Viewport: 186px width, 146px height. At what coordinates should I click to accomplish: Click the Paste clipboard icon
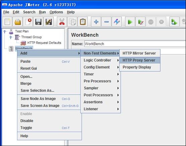tap(83, 22)
